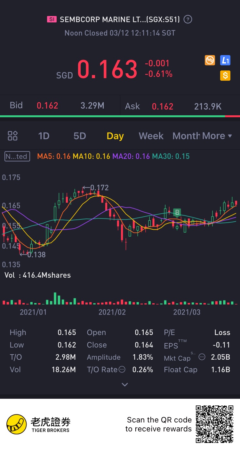Viewport: 240px width, 450px height.
Task: Tap the Tiger Brokers logo
Action: coord(38,425)
